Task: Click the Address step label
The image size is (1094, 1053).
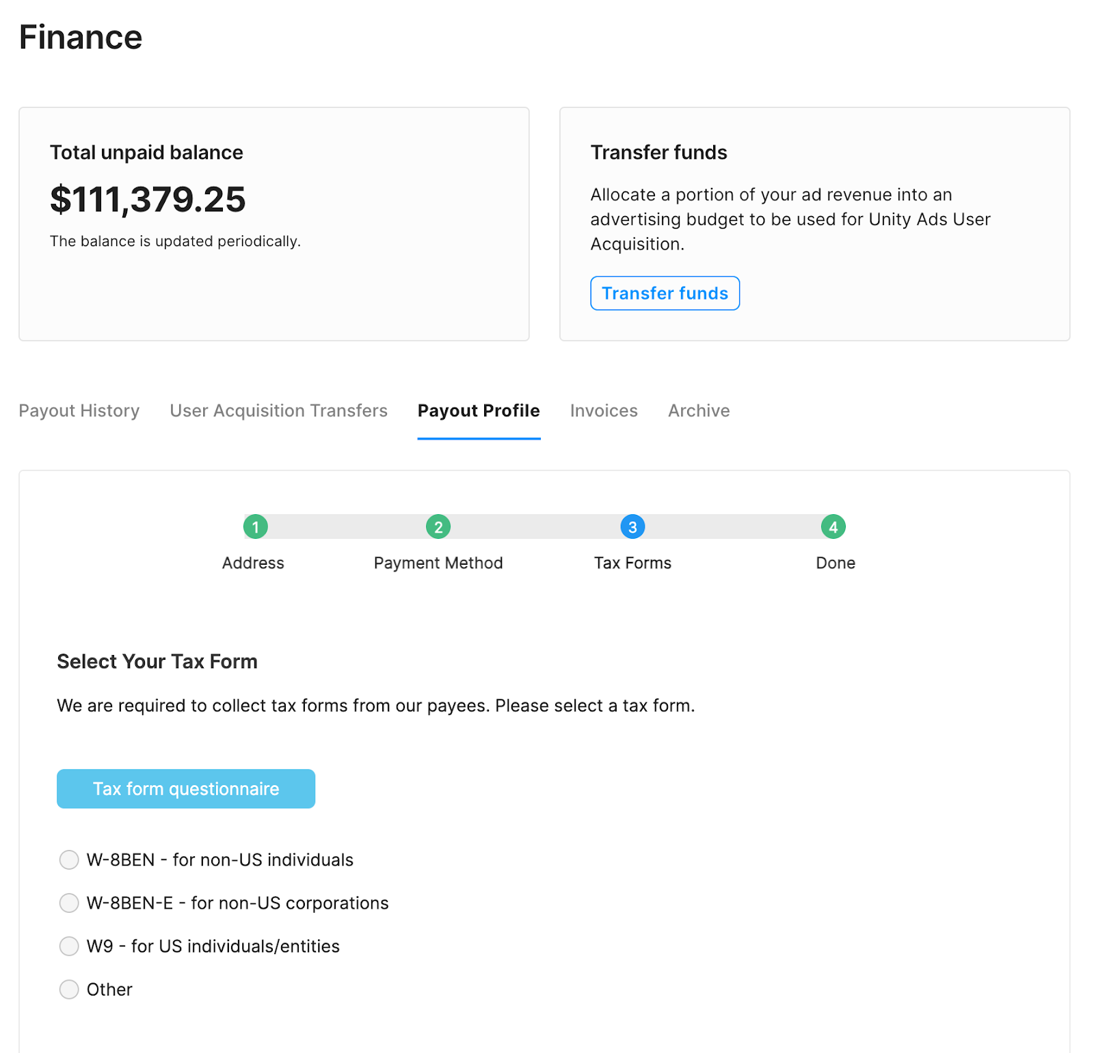Action: (x=253, y=563)
